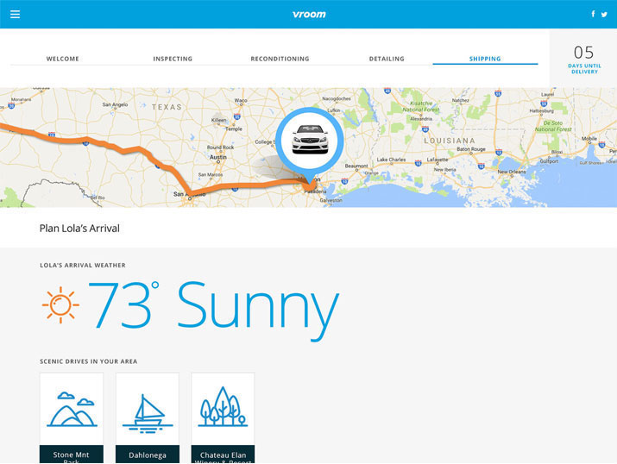The image size is (617, 464).
Task: Click the days until delivery counter
Action: [x=583, y=59]
